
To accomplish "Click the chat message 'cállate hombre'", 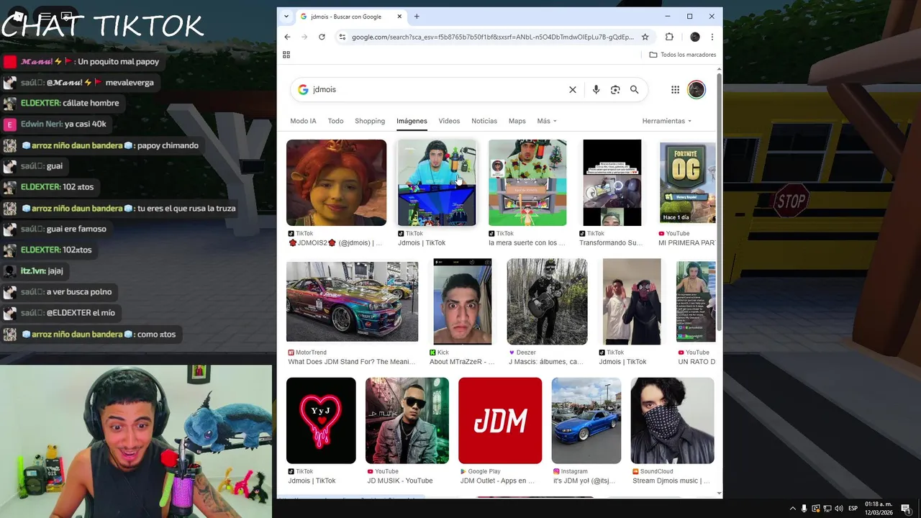I will 91,103.
